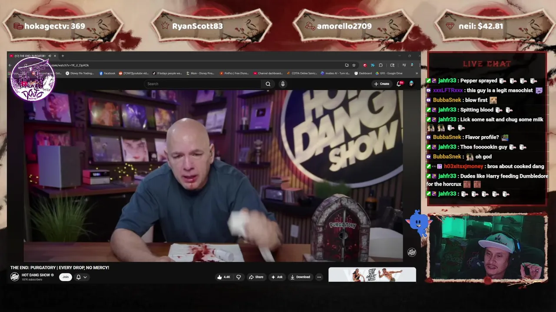Open the GFX - Google Drive bookmark
This screenshot has height=312, width=556.
389,73
